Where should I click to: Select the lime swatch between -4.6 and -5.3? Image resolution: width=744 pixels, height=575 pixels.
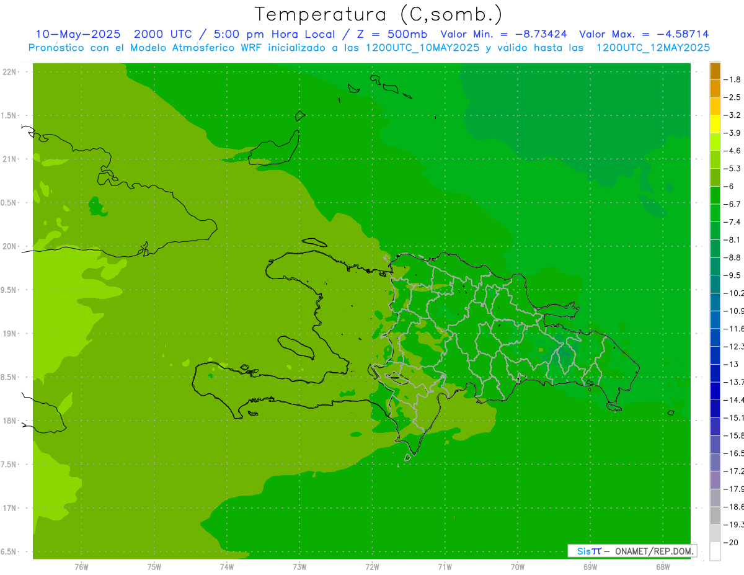tap(715, 160)
